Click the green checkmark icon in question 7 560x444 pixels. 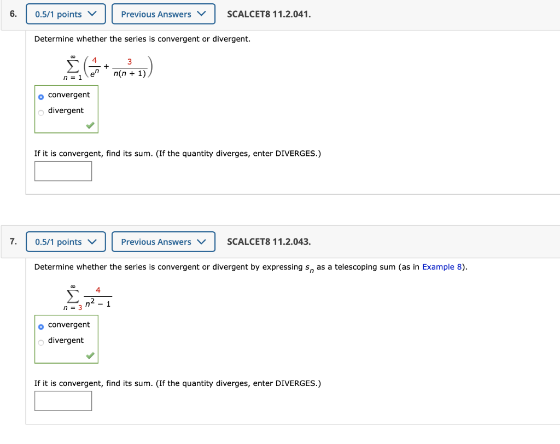90,355
